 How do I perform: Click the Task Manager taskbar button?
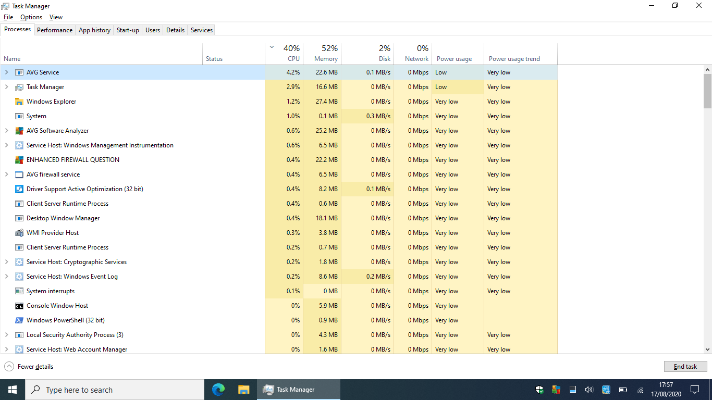click(x=299, y=390)
